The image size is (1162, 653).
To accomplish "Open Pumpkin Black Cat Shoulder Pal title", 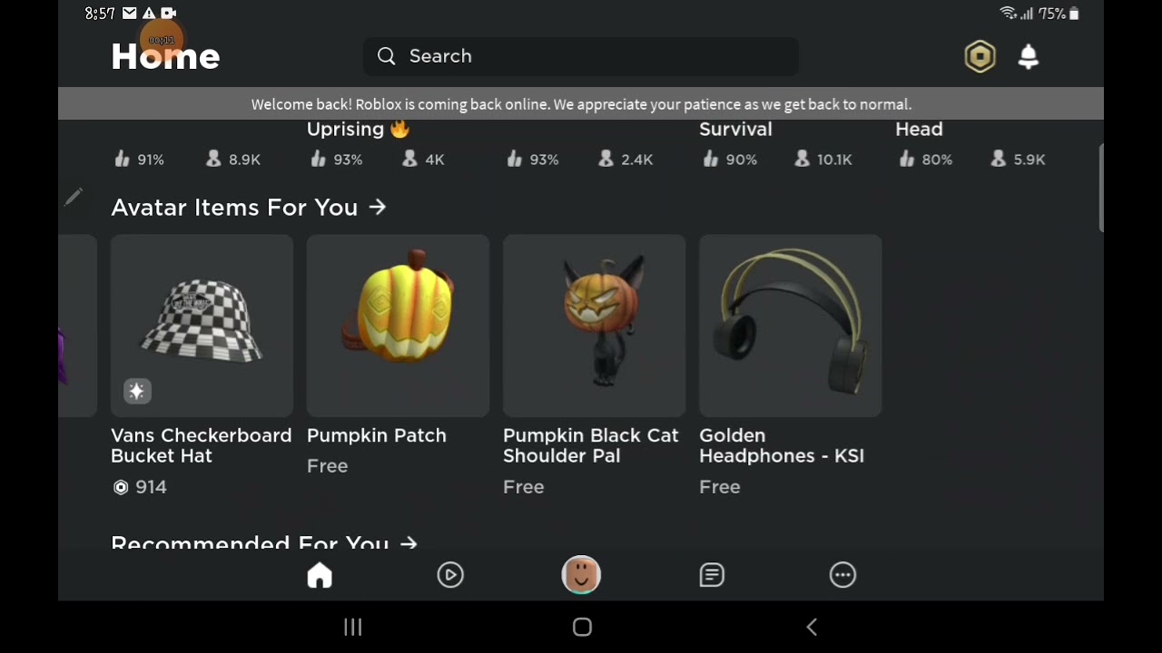I will pos(591,445).
